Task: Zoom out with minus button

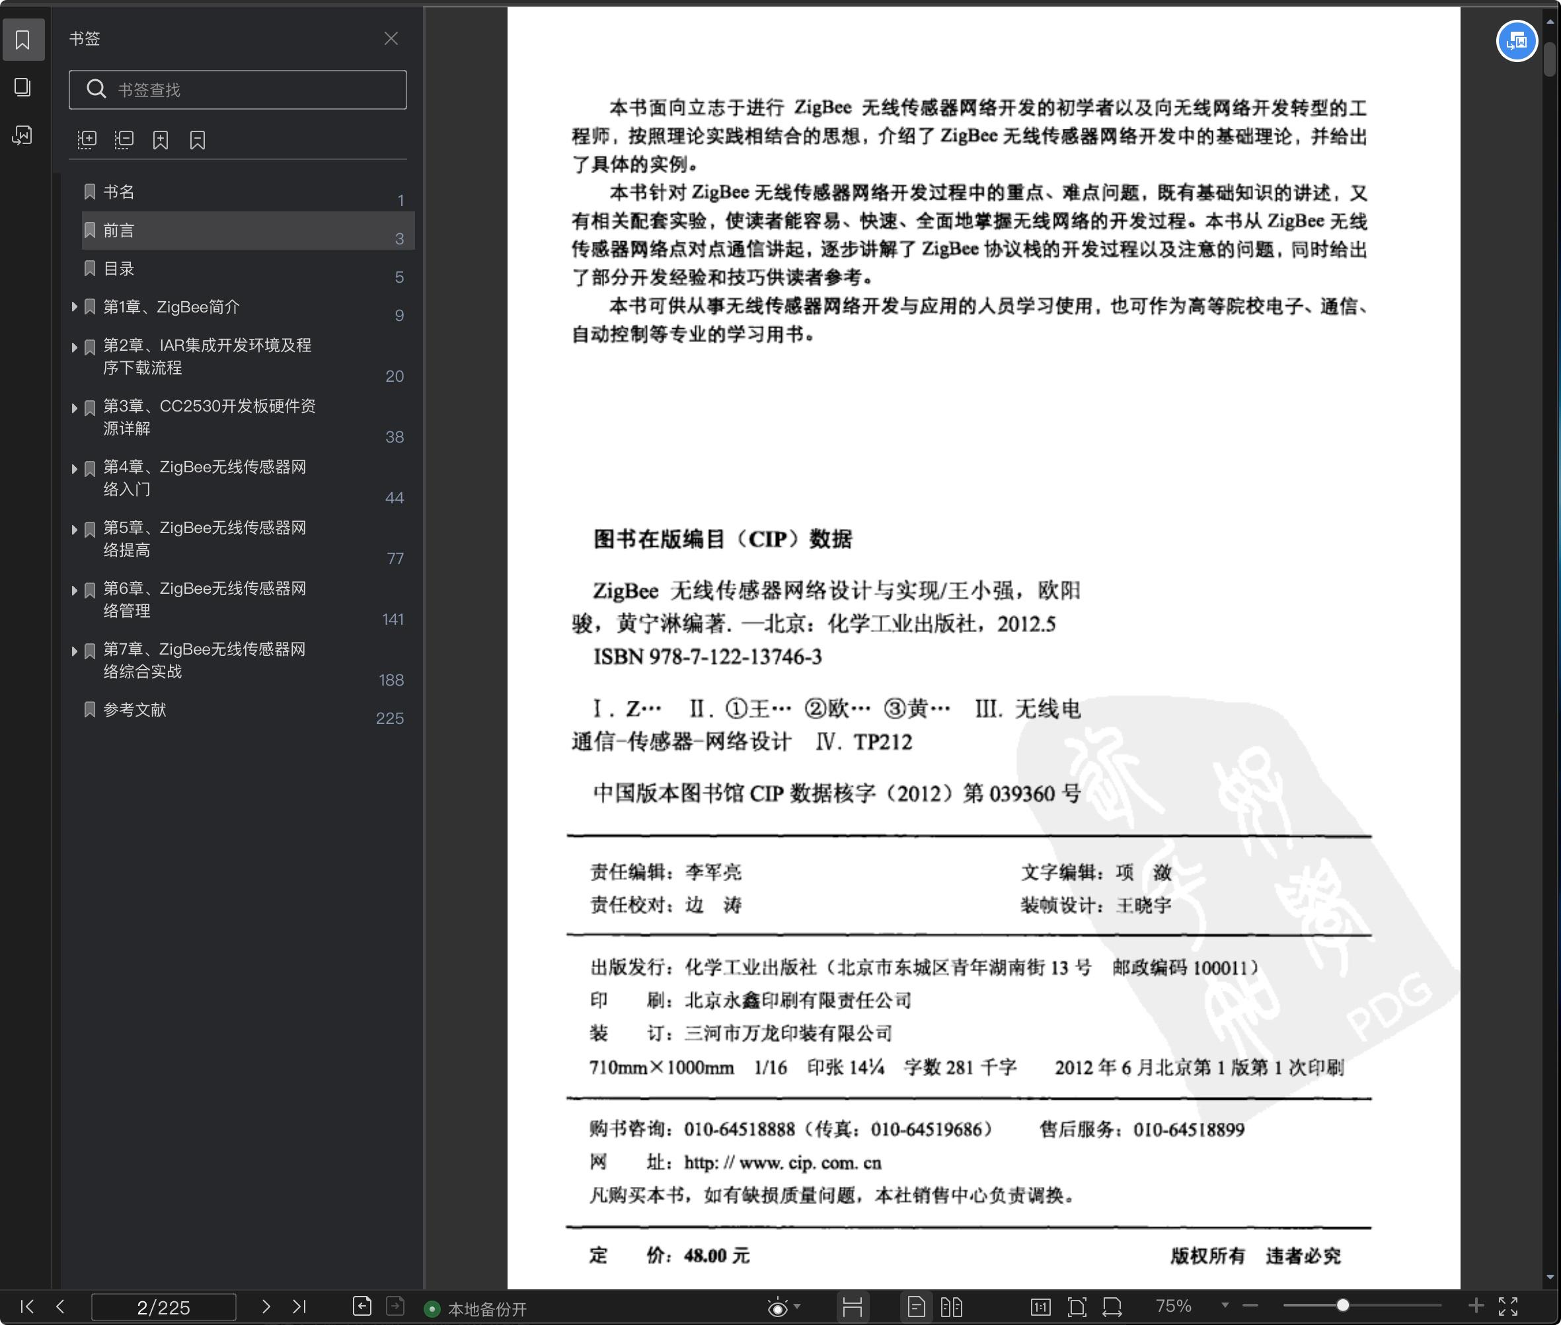Action: [x=1250, y=1305]
